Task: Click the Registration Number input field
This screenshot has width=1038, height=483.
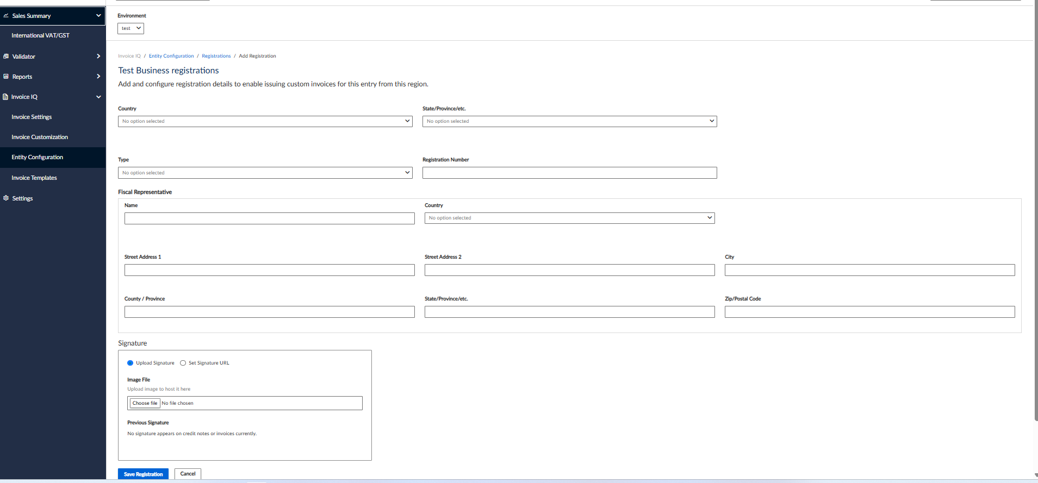Action: (569, 173)
